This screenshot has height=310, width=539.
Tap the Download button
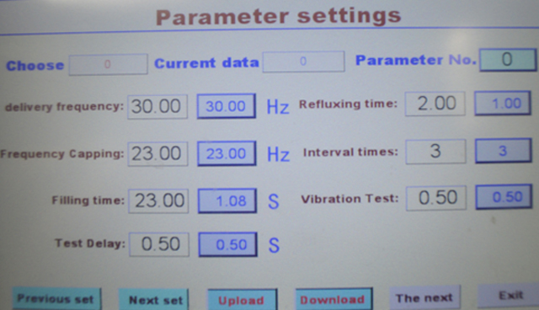(x=334, y=299)
